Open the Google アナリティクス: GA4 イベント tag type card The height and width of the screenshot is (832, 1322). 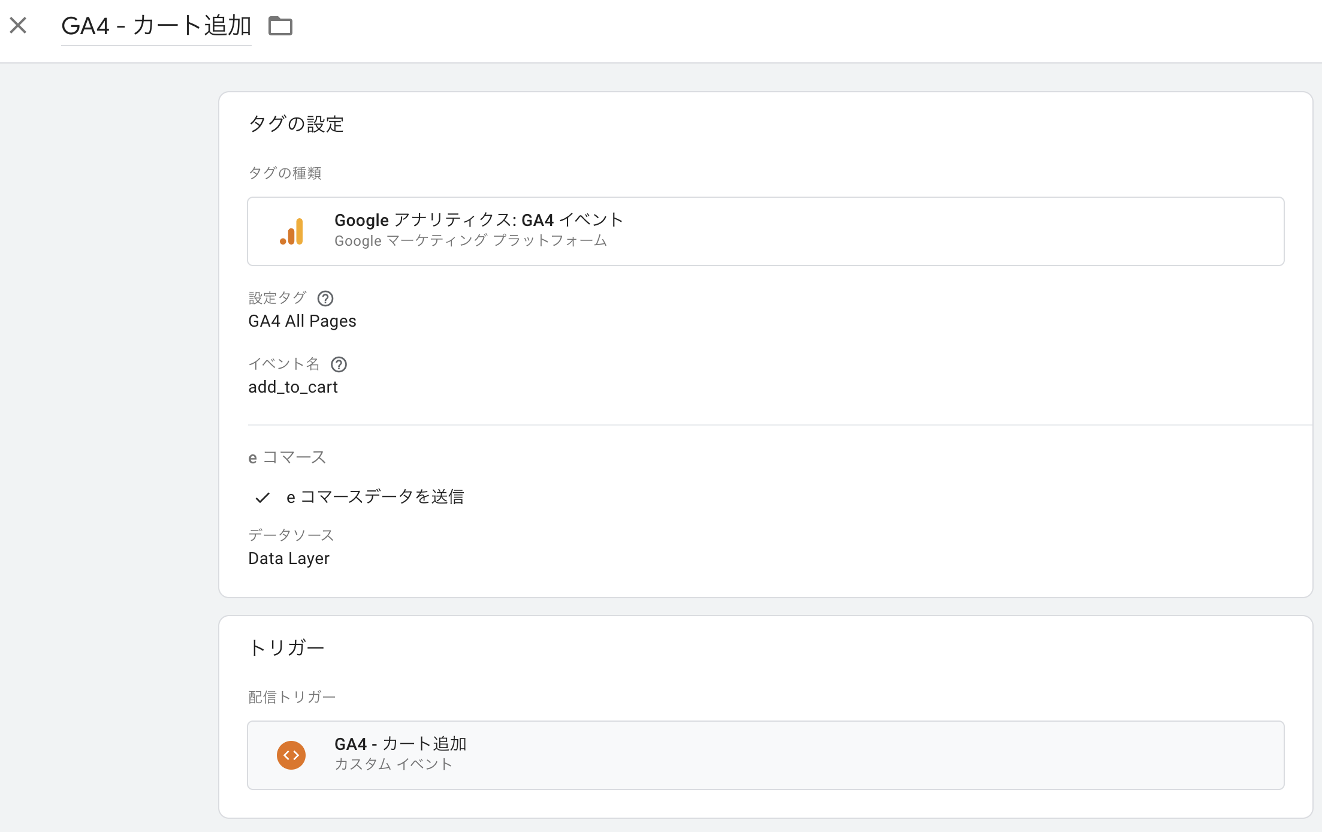(765, 231)
